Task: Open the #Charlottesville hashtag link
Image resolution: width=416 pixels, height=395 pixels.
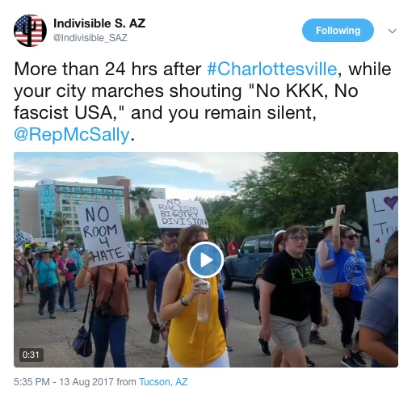Action: [x=272, y=69]
